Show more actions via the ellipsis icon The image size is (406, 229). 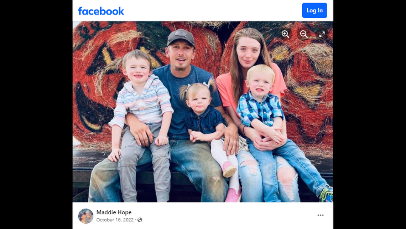(321, 215)
